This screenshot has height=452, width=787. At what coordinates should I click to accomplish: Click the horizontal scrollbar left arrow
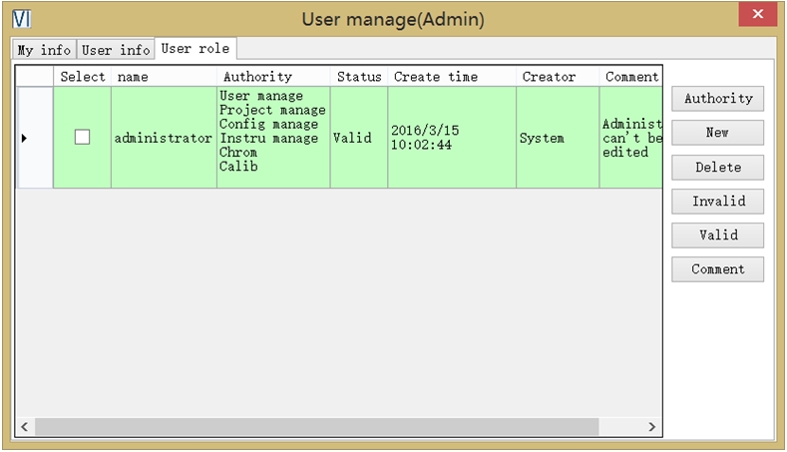(x=25, y=427)
